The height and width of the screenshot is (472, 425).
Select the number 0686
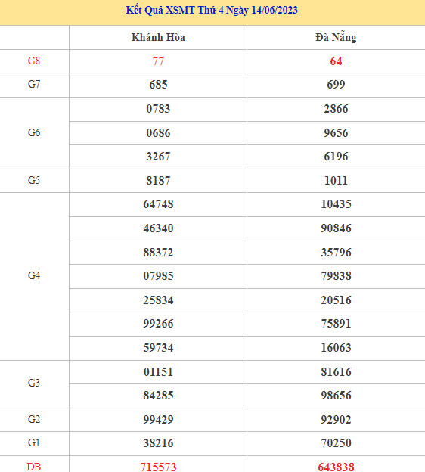(158, 133)
